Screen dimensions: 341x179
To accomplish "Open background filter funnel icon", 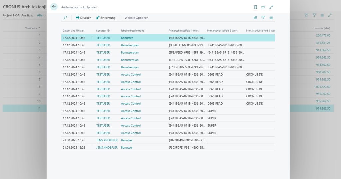I will tap(314, 15).
